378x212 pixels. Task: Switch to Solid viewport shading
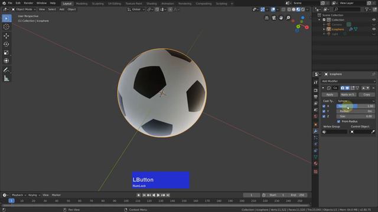(x=294, y=9)
